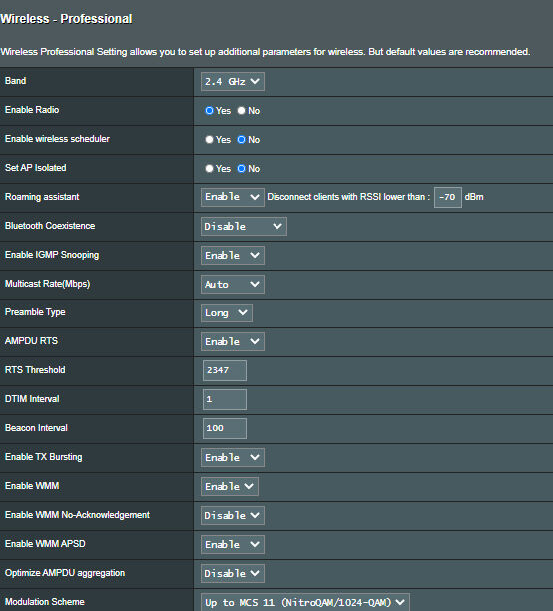Image resolution: width=553 pixels, height=611 pixels.
Task: Open the Band 2.4 GHz dropdown
Action: (233, 82)
